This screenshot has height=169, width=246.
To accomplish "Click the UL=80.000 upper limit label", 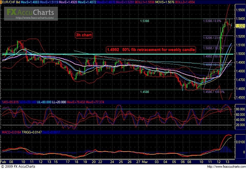I will click(x=44, y=102).
